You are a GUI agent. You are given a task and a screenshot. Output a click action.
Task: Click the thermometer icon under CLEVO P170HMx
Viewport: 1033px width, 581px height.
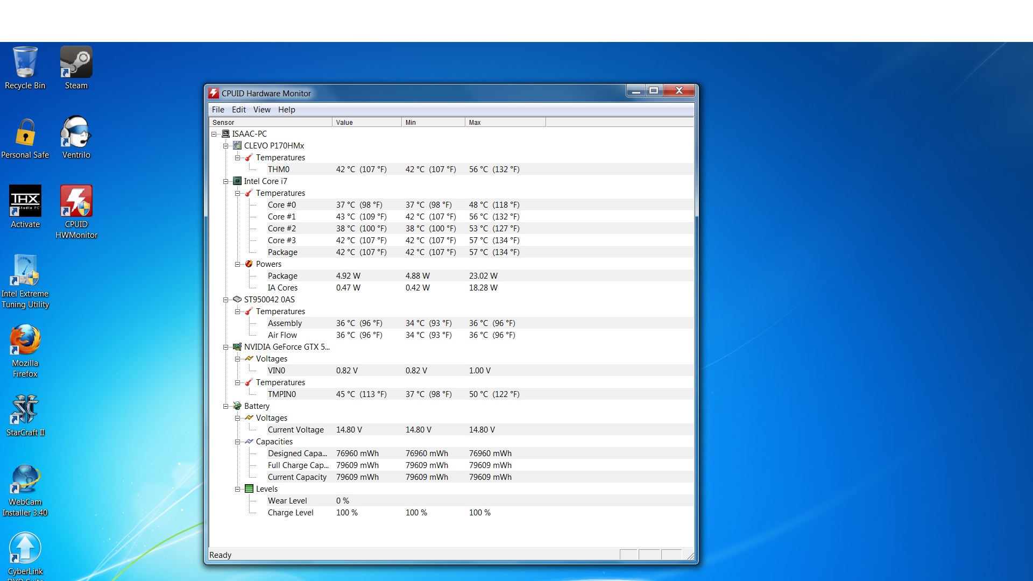249,158
